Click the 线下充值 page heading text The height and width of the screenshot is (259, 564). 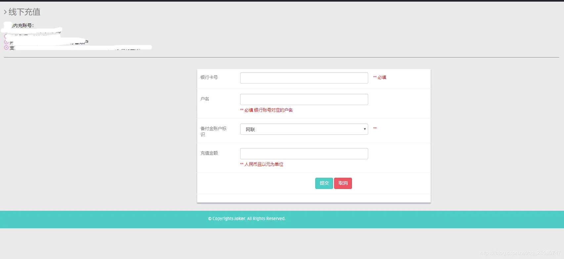click(24, 12)
